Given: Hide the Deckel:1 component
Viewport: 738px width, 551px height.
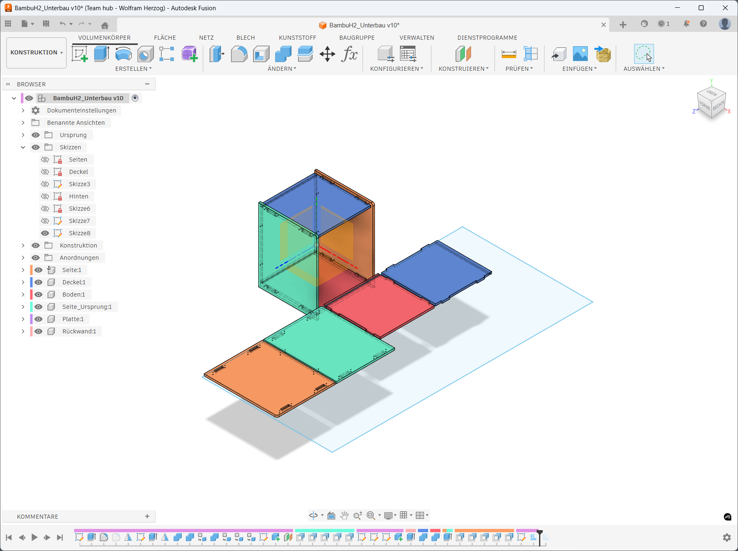Looking at the screenshot, I should click(x=38, y=282).
